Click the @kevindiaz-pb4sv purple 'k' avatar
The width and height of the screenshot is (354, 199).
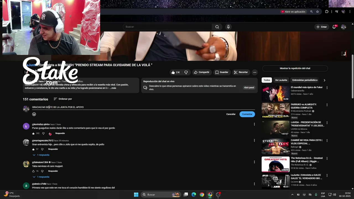26,126
